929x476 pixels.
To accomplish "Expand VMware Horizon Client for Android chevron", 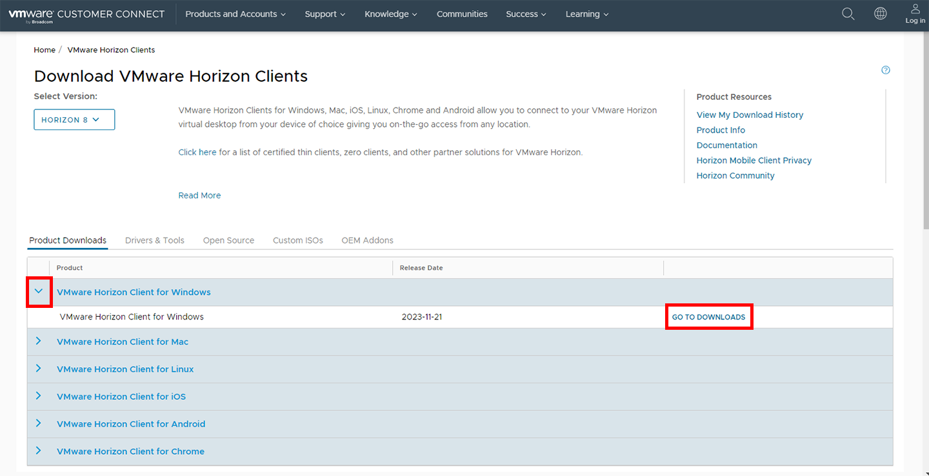I will [x=38, y=423].
